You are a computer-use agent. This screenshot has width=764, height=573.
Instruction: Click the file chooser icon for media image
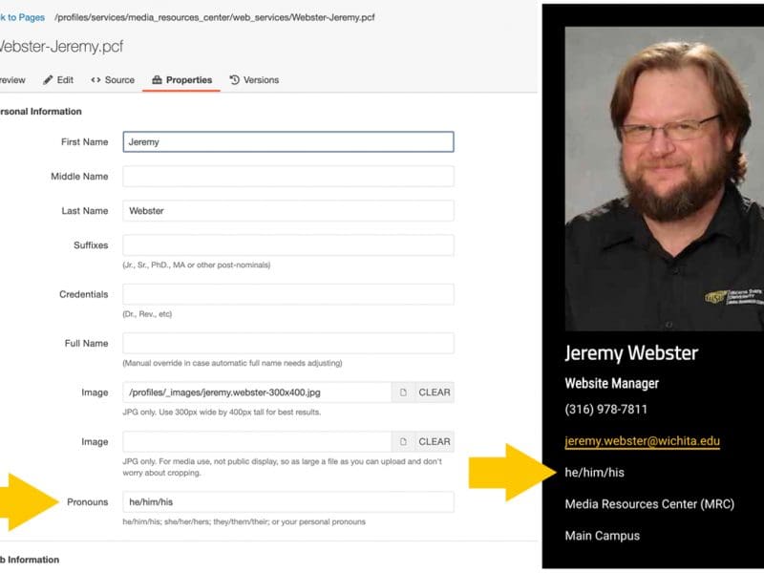point(403,441)
